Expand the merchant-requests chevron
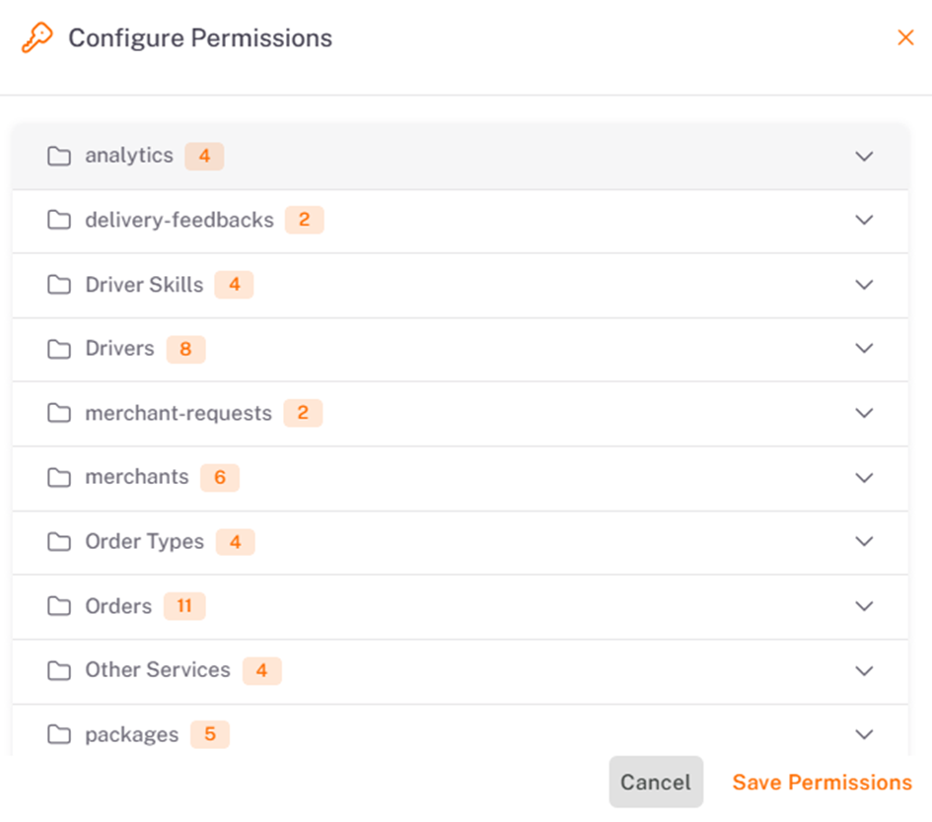This screenshot has width=932, height=822. [x=864, y=413]
